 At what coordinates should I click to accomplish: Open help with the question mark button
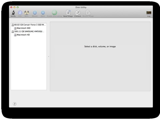click(15, 104)
